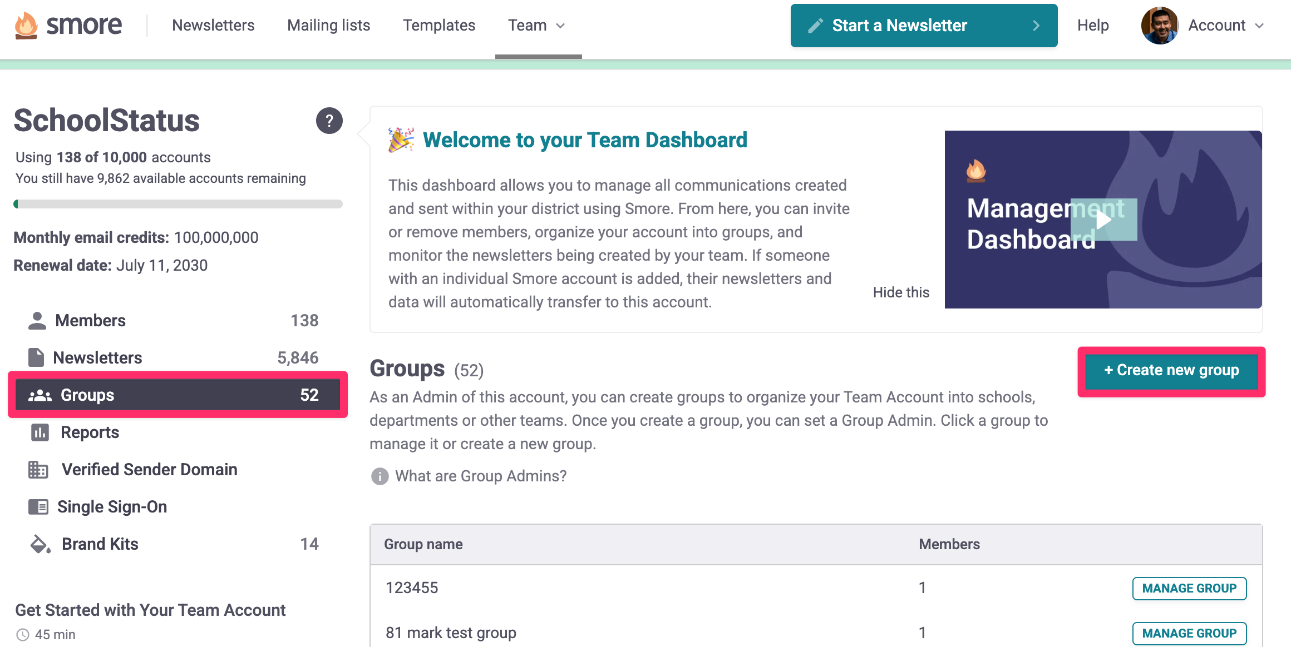Play the Management Dashboard video

[1103, 220]
